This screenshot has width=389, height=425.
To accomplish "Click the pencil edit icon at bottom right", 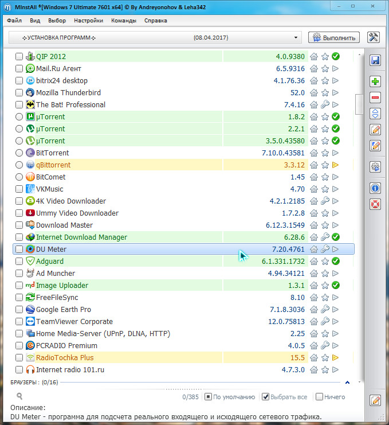I will pos(375,400).
